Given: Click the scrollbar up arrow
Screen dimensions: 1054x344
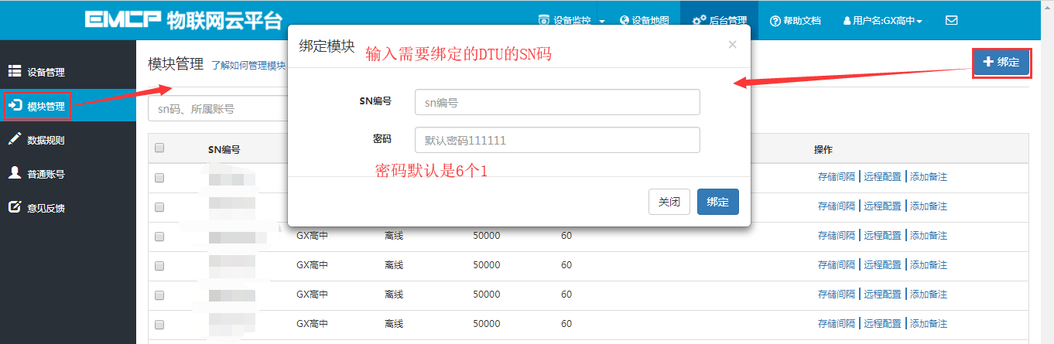Looking at the screenshot, I should [x=1047, y=5].
